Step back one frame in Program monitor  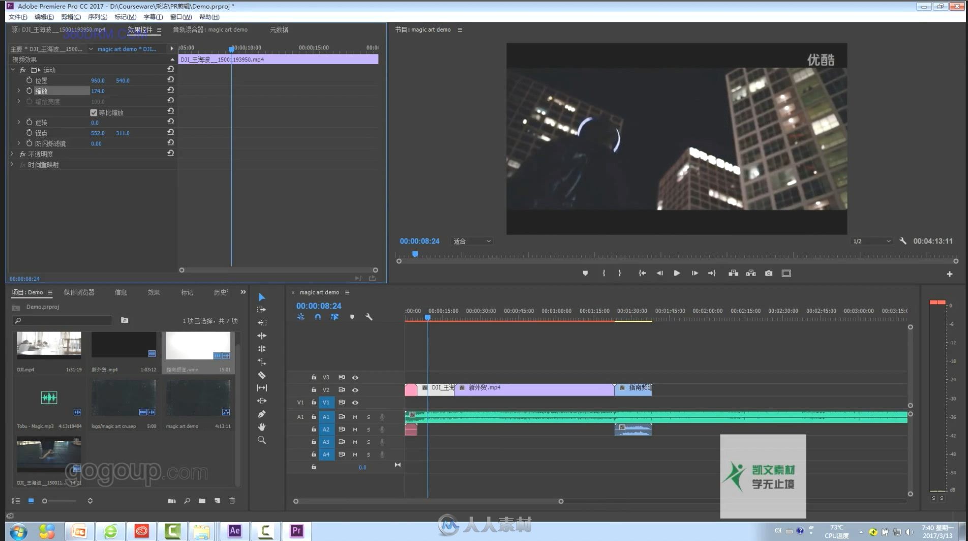coord(659,273)
